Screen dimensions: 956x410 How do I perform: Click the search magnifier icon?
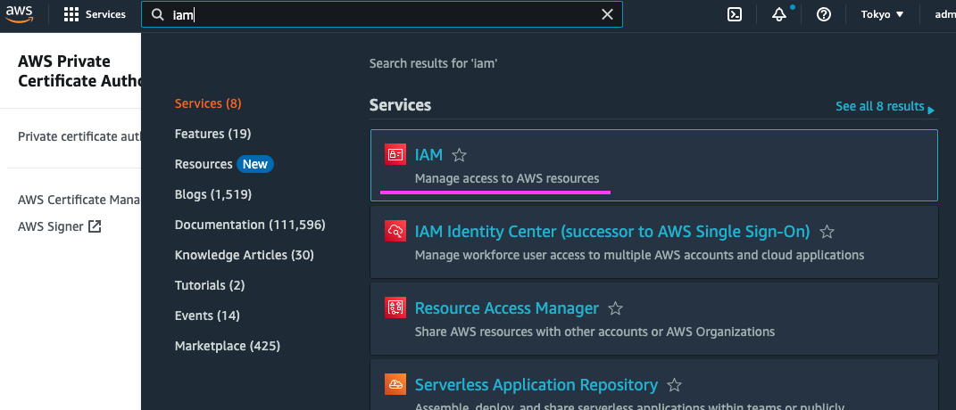click(157, 14)
